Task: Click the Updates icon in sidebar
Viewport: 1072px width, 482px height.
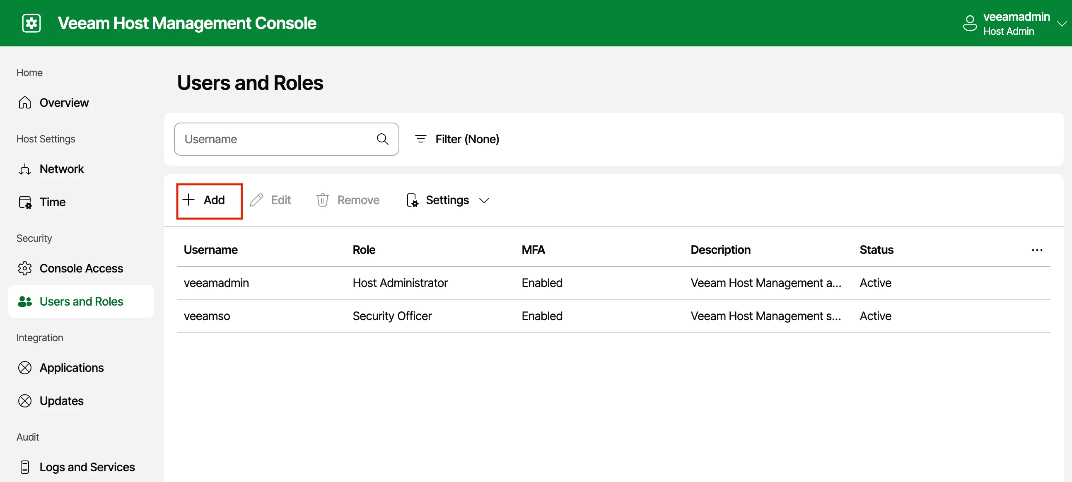Action: pos(25,401)
